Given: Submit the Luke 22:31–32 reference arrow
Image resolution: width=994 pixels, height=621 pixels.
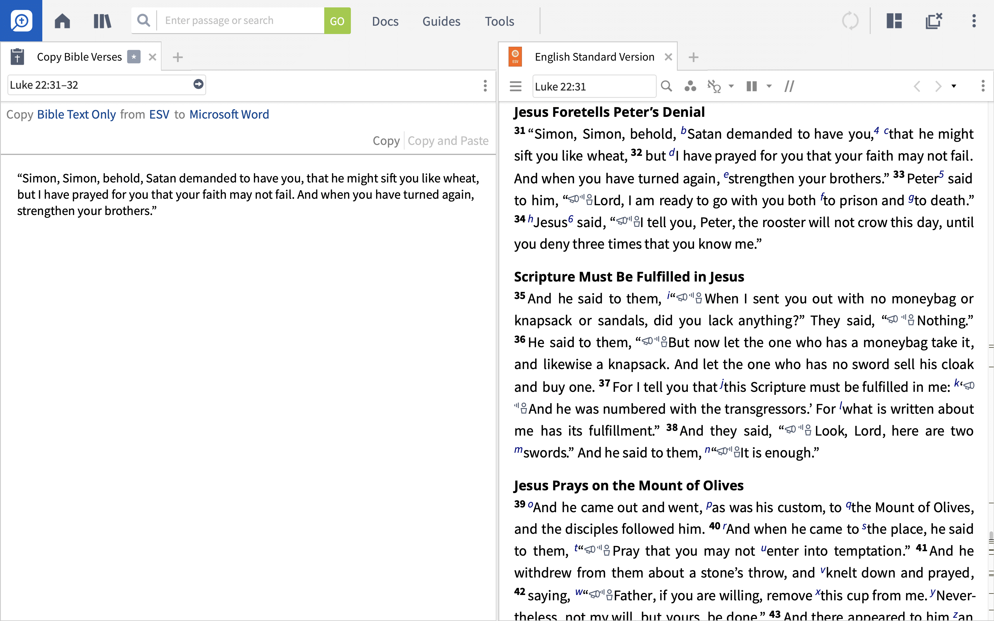Looking at the screenshot, I should 199,84.
